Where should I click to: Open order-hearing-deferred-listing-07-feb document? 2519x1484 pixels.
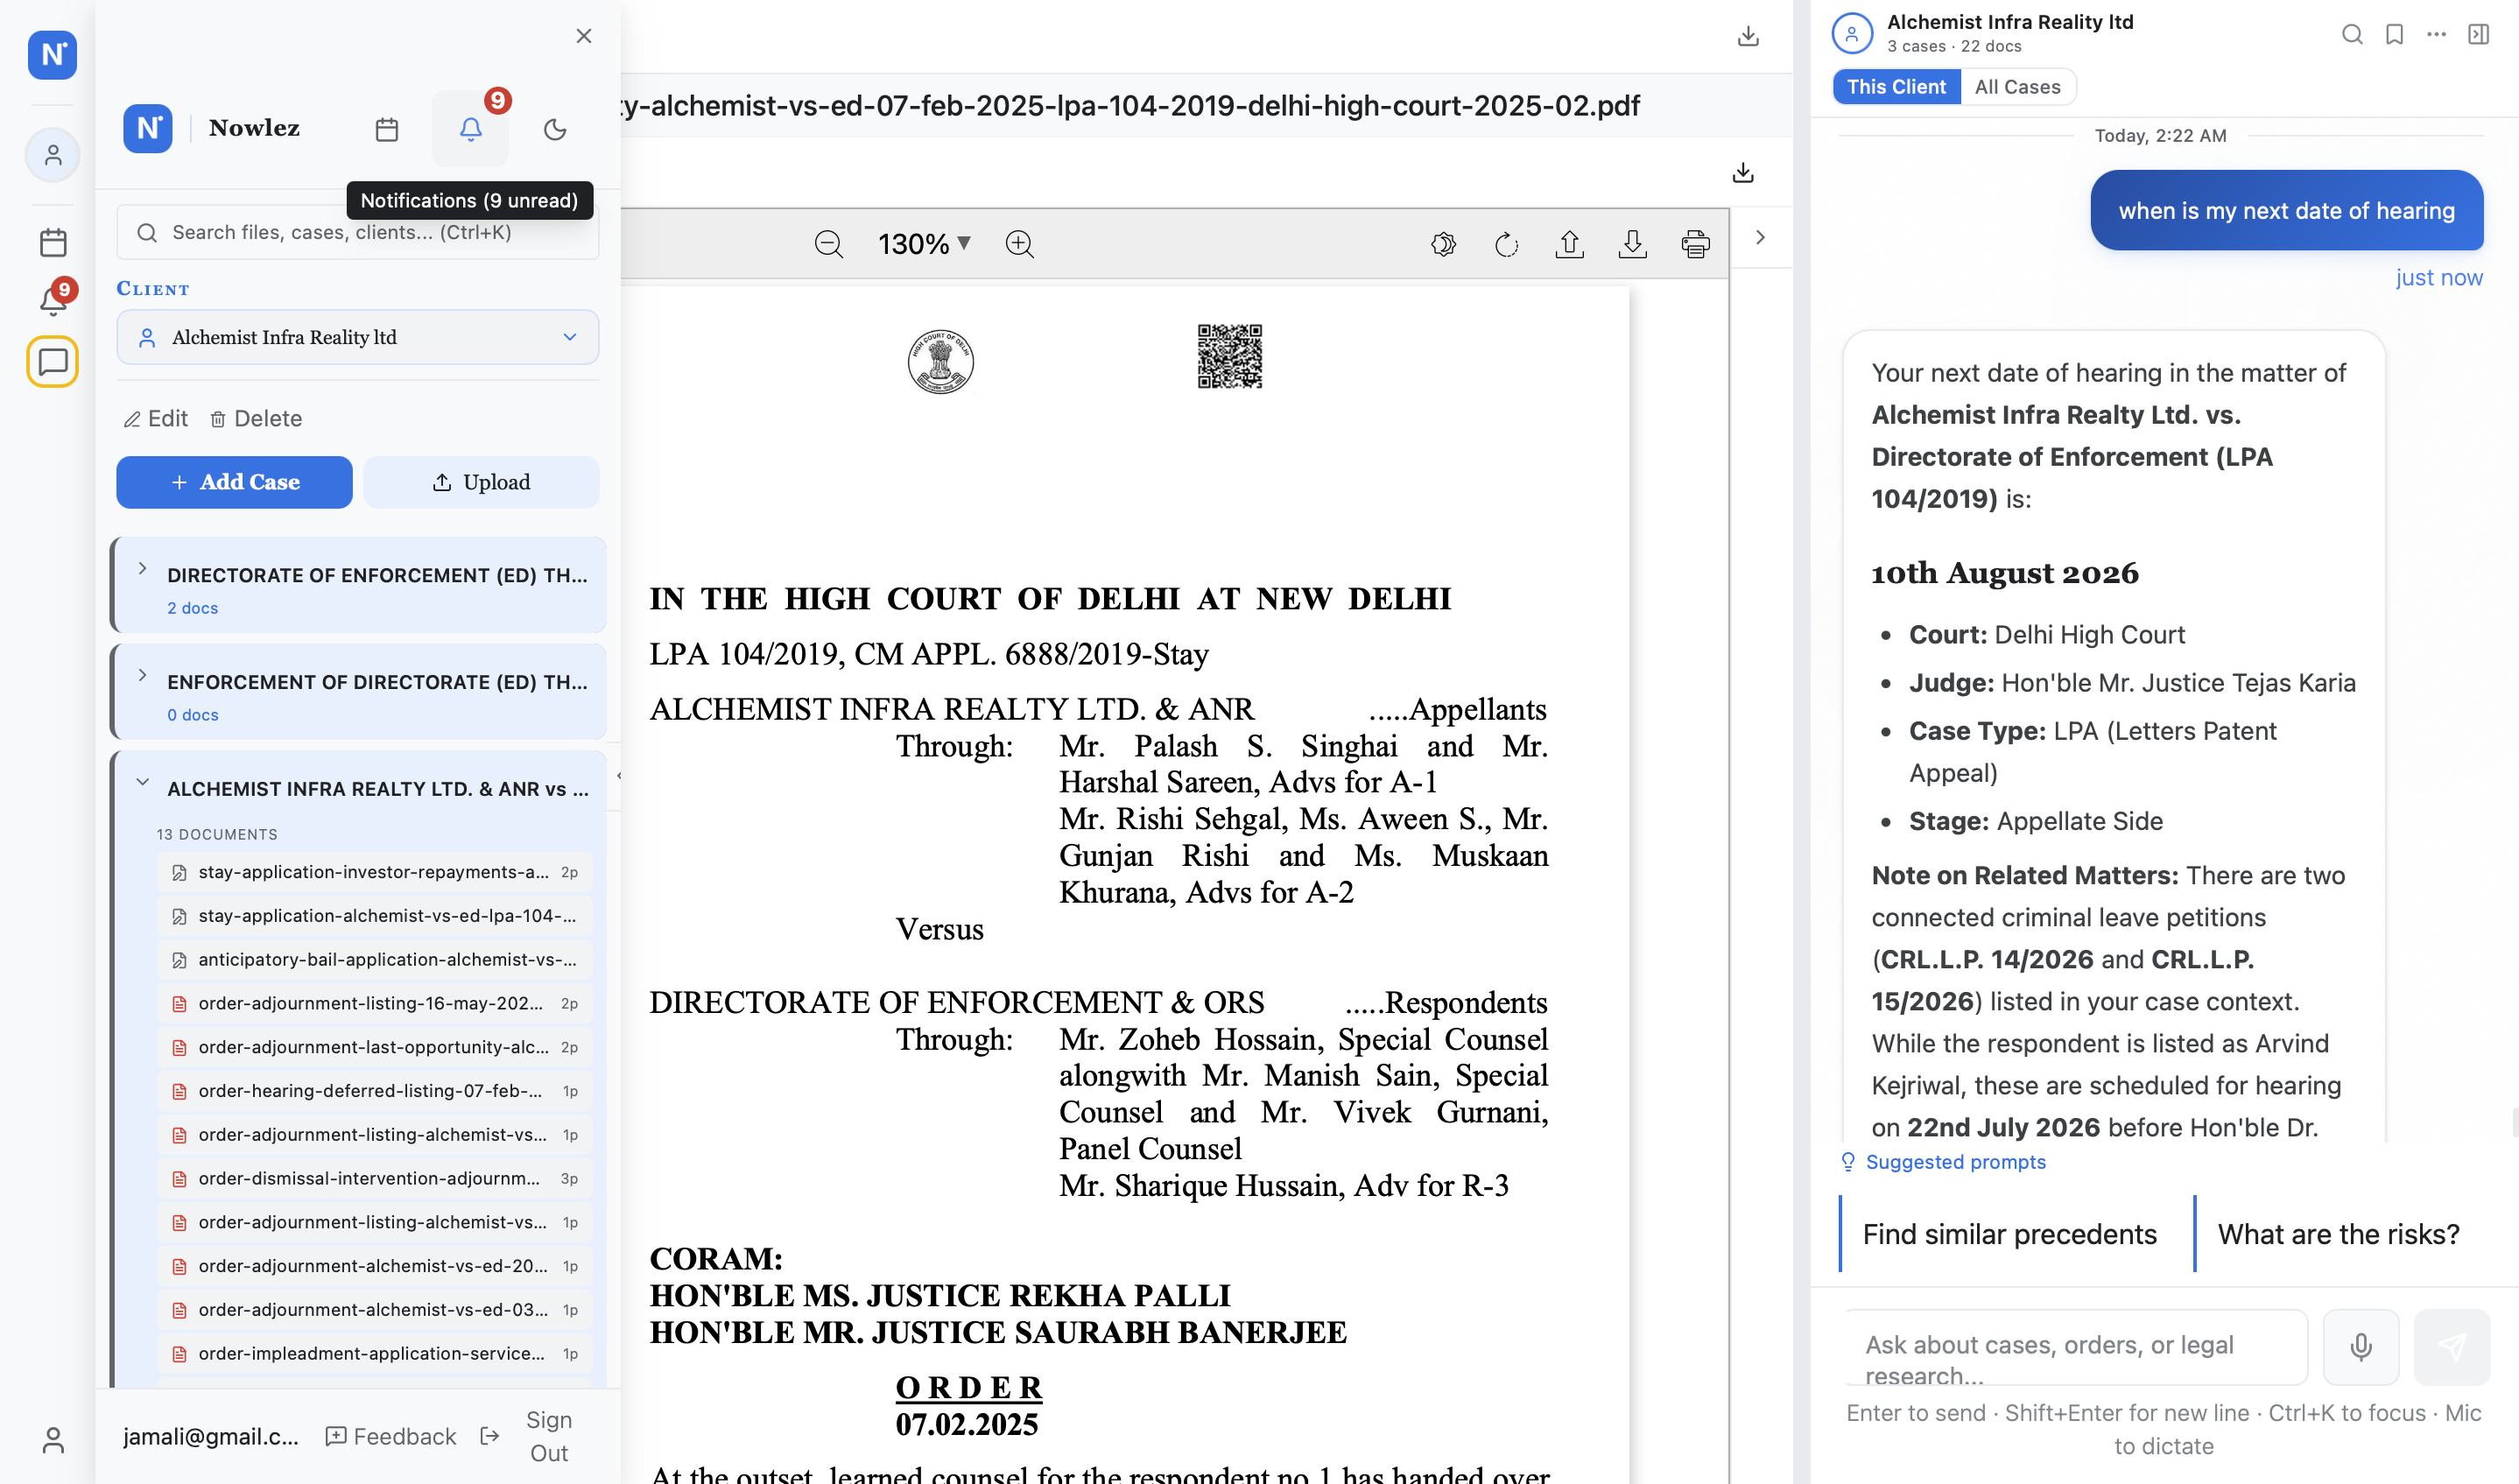(x=374, y=1091)
